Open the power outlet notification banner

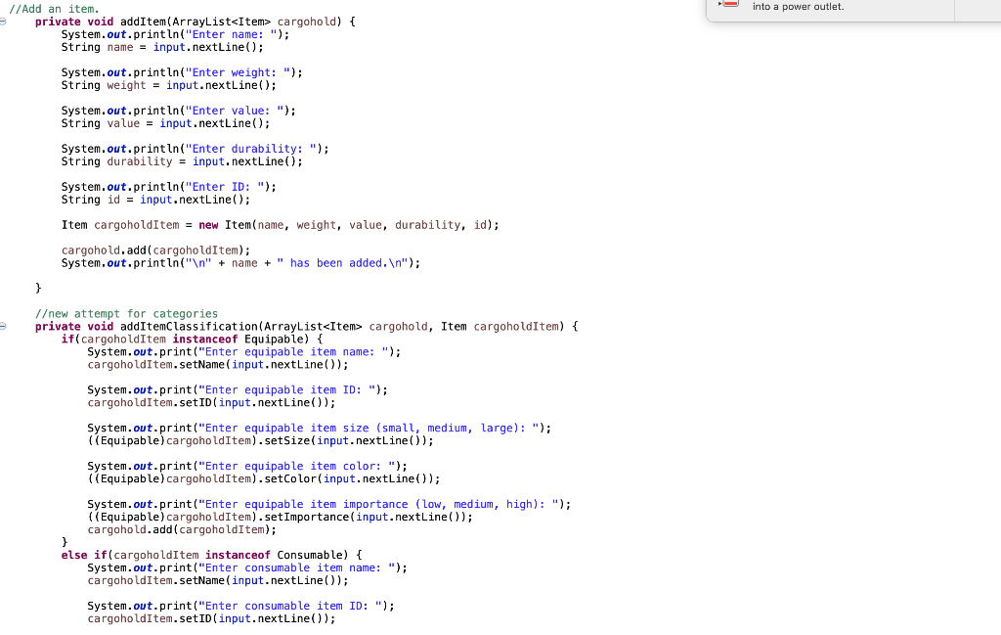pos(852,10)
